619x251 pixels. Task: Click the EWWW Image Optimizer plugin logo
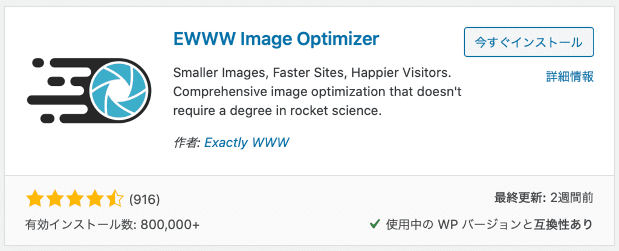[89, 88]
